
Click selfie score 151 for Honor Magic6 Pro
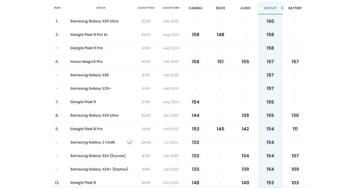[x=220, y=62]
